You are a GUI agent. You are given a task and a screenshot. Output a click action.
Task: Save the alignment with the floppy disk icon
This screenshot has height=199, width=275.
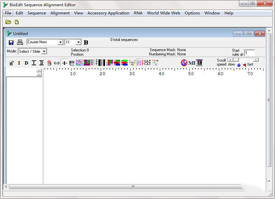pyautogui.click(x=11, y=43)
